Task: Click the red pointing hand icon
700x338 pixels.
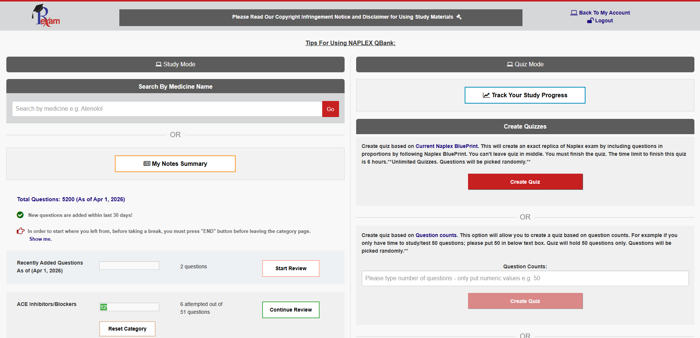Action: [21, 231]
